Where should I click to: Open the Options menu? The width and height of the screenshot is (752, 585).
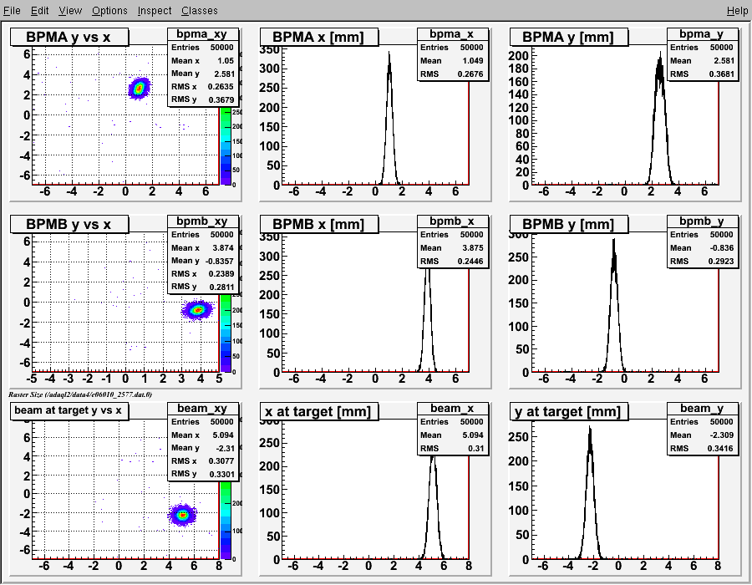(x=109, y=11)
